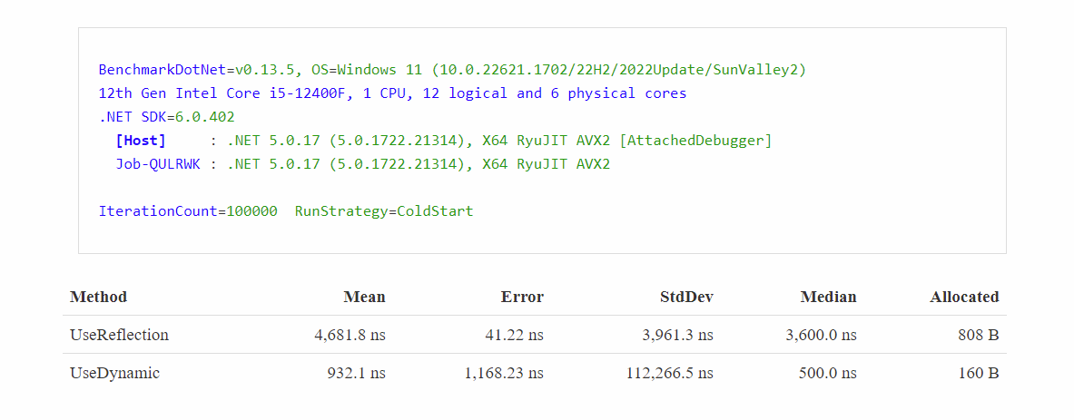Click the Median column header

coord(828,297)
